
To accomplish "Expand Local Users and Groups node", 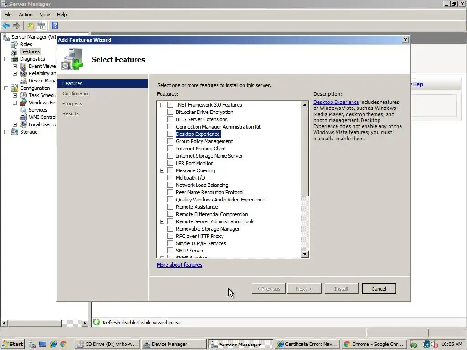I will pyautogui.click(x=15, y=124).
